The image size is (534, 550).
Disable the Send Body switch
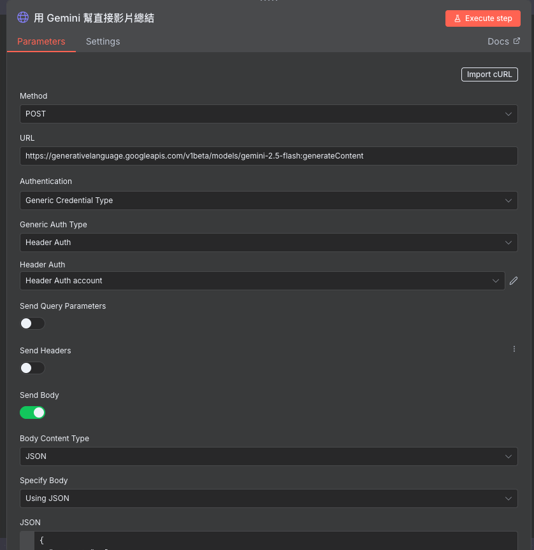(x=32, y=412)
